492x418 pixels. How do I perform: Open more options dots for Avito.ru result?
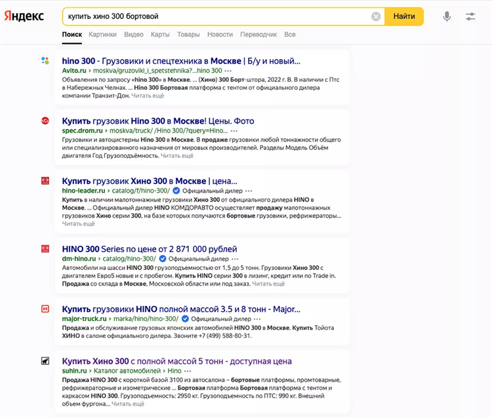pyautogui.click(x=228, y=71)
